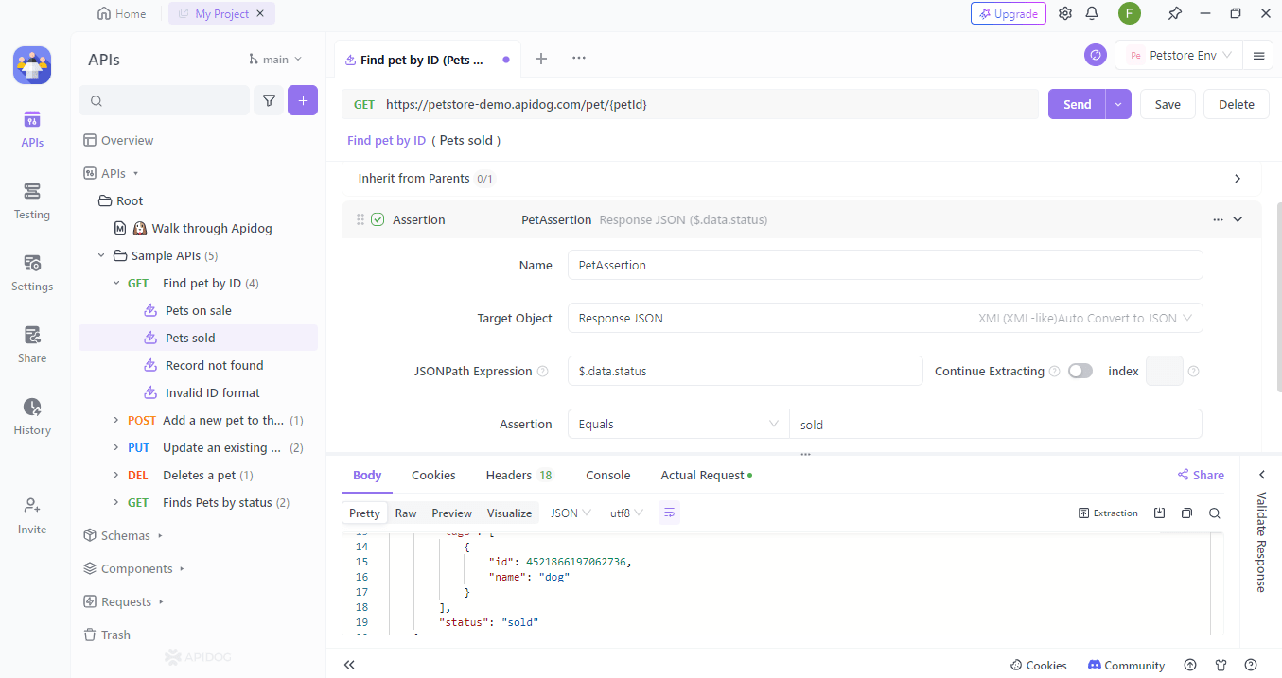Click the Upgrade button
Screen dimensions: 1282x678
[x=1009, y=13]
